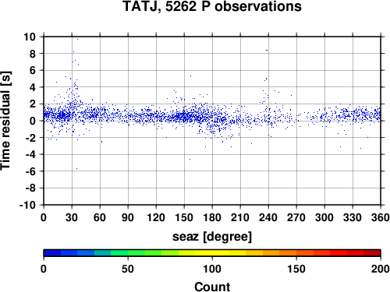Viewport: 390px width, 292px height.
Task: Click the y-axis tick label 10
Action: point(30,37)
